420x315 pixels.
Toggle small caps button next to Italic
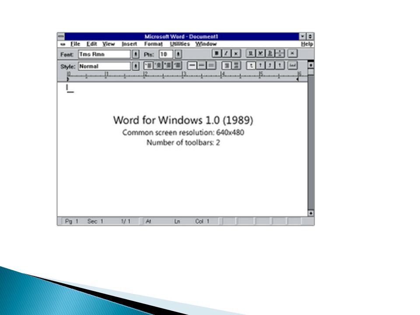coord(236,53)
